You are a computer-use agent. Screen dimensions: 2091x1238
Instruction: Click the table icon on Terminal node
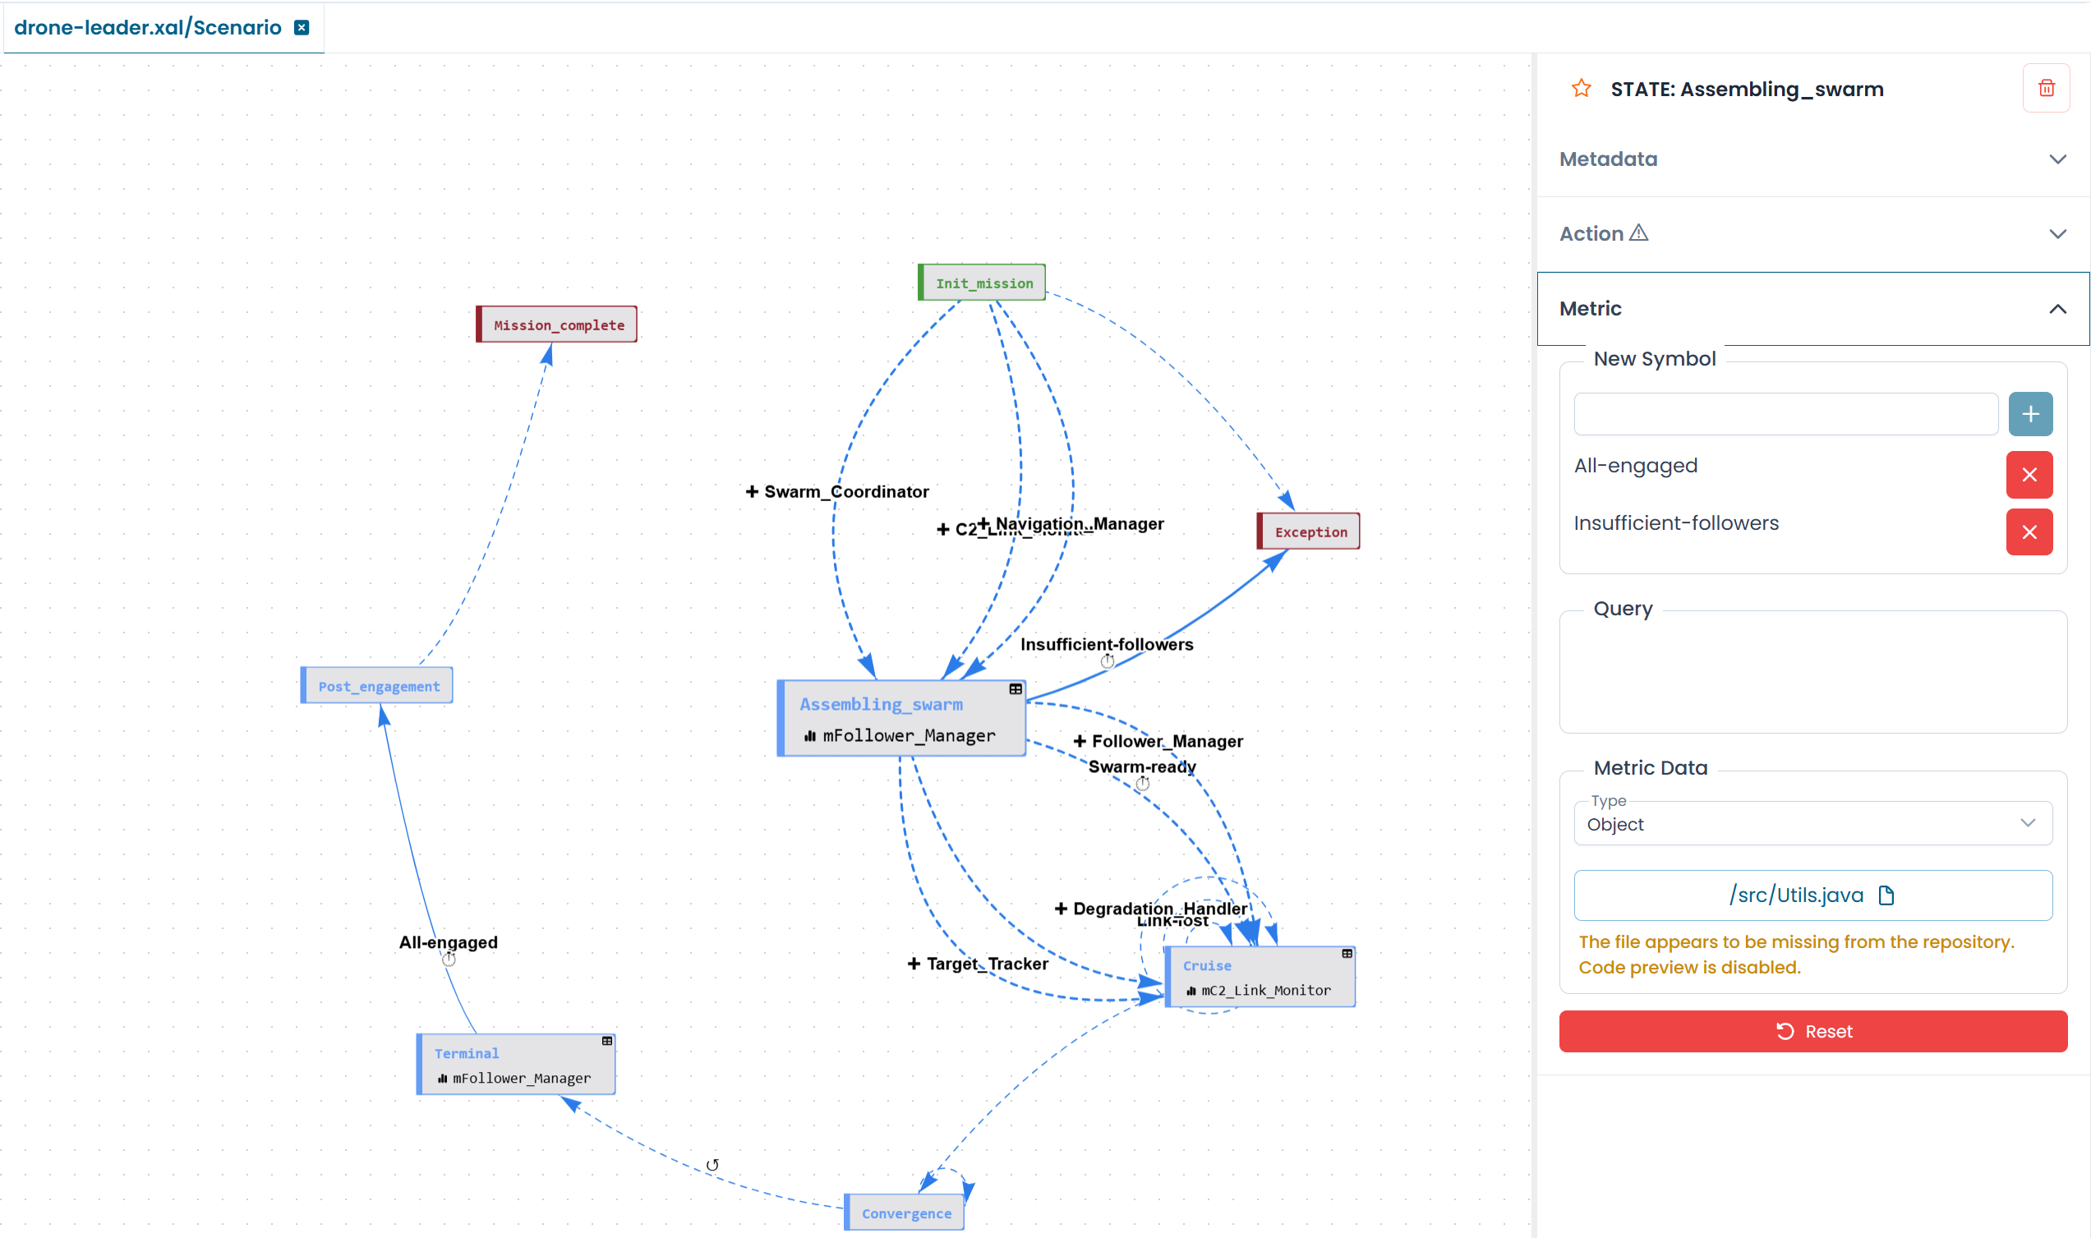tap(606, 1041)
